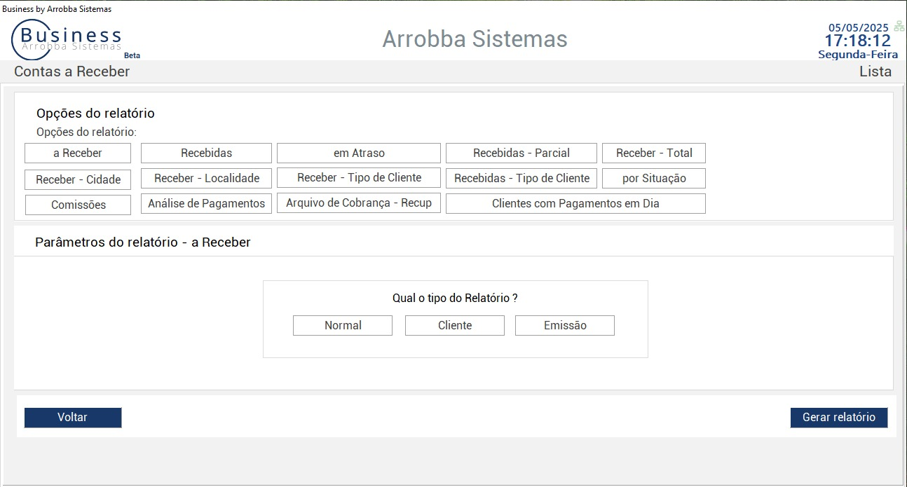Select the 'a Receber' report option
The width and height of the screenshot is (907, 487).
(x=78, y=153)
